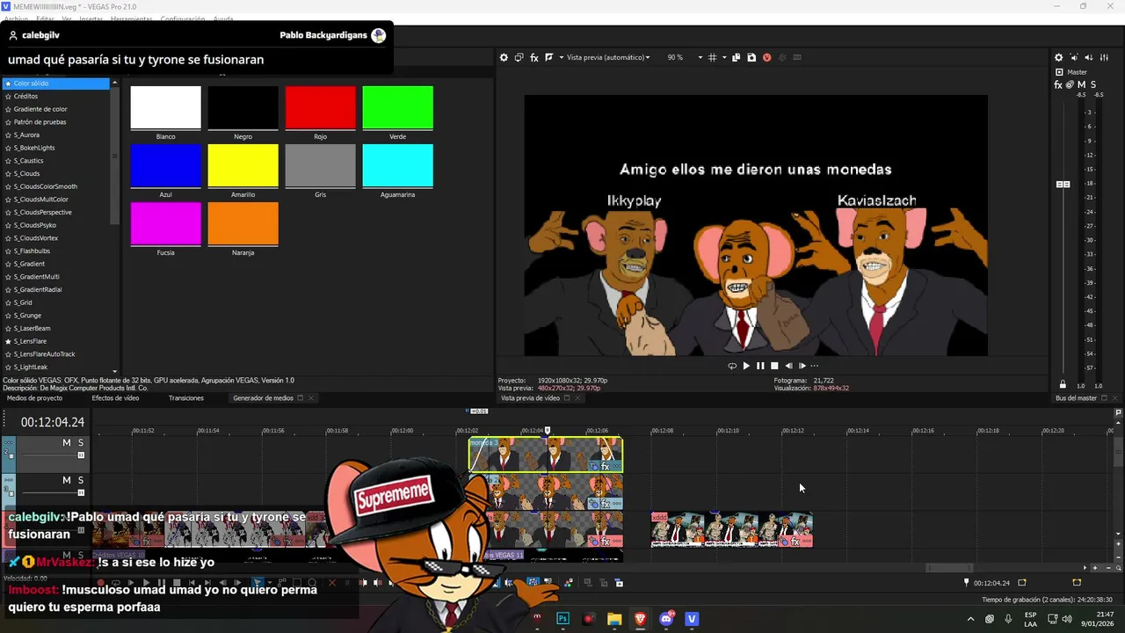Close the Generador de medios panel
The height and width of the screenshot is (633, 1125).
310,398
